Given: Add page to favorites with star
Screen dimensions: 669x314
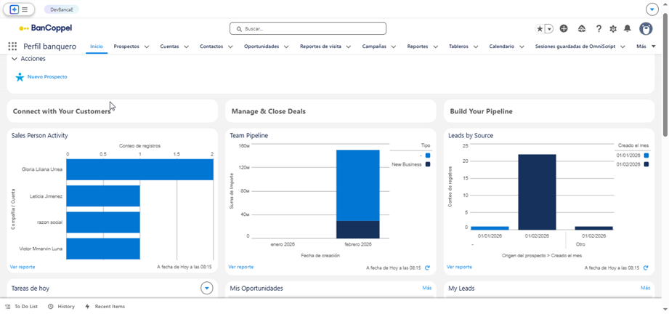Looking at the screenshot, I should (x=540, y=29).
